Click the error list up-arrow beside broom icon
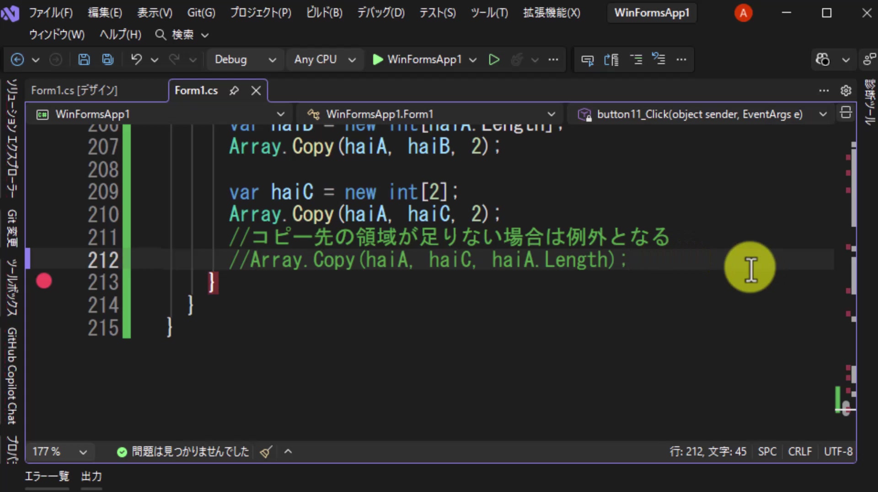878x492 pixels. coord(288,452)
